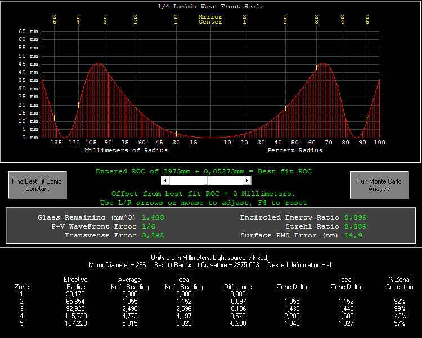Screen dimensions: 422x338
Task: Click the Surface RMS Error value 14,9
Action: [353, 235]
